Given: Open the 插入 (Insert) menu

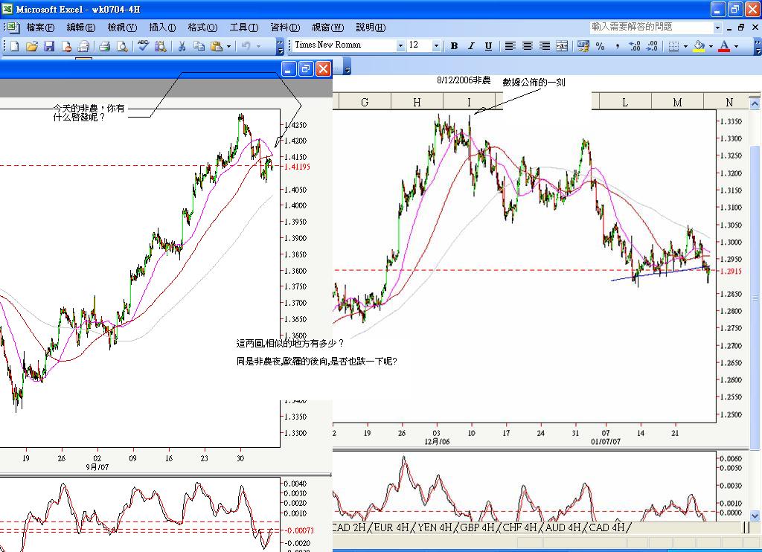Looking at the screenshot, I should click(162, 28).
